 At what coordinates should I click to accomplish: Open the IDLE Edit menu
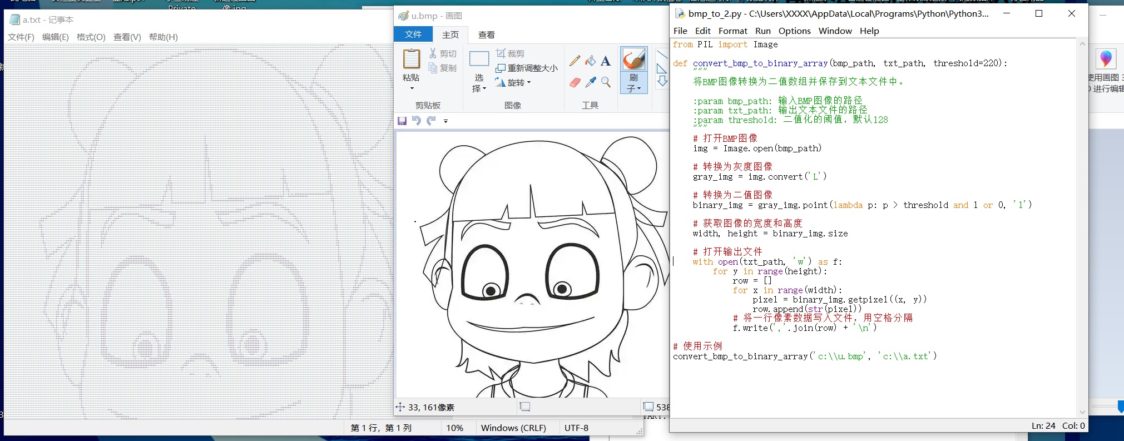703,31
